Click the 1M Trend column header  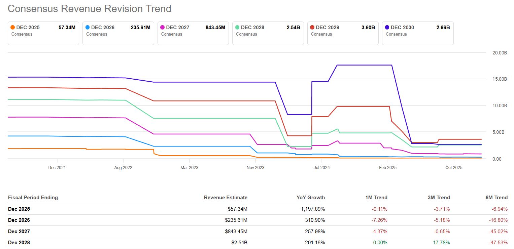(x=376, y=198)
